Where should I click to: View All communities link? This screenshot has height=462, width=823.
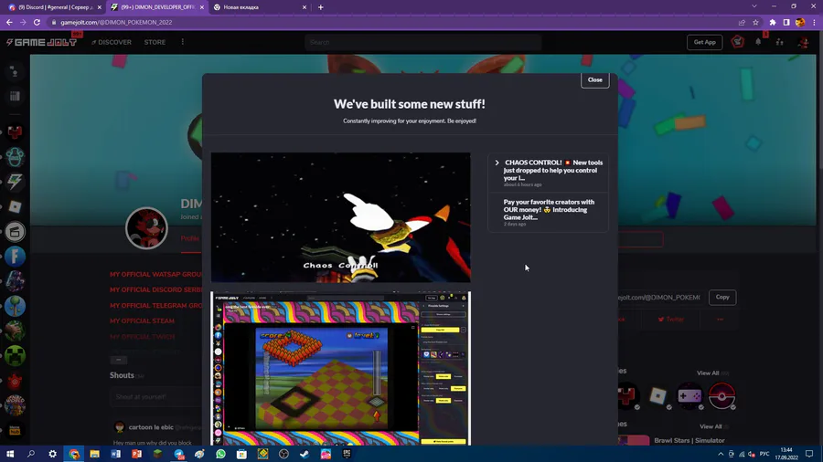coord(712,373)
